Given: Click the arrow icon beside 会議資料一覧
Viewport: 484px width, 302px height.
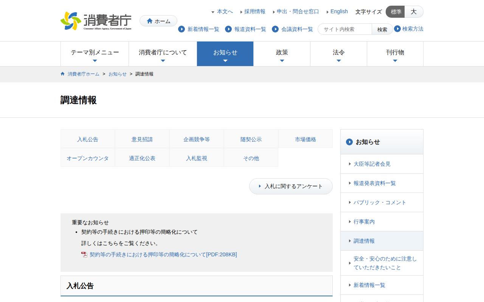Looking at the screenshot, I should [x=275, y=29].
